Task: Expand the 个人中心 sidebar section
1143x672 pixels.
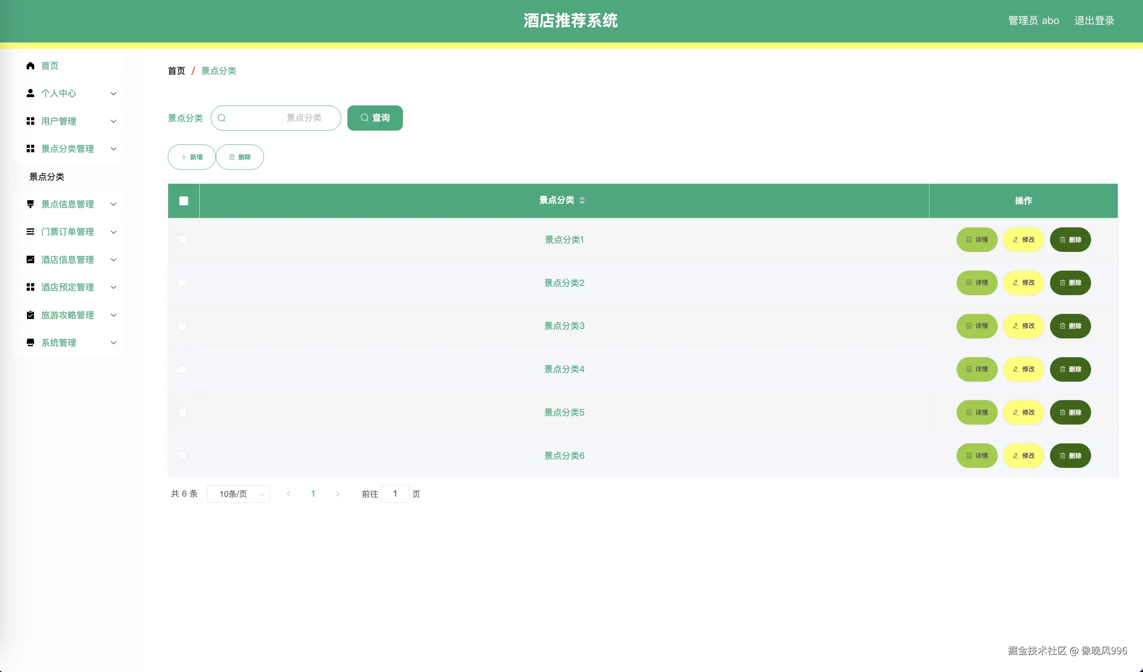Action: [113, 93]
